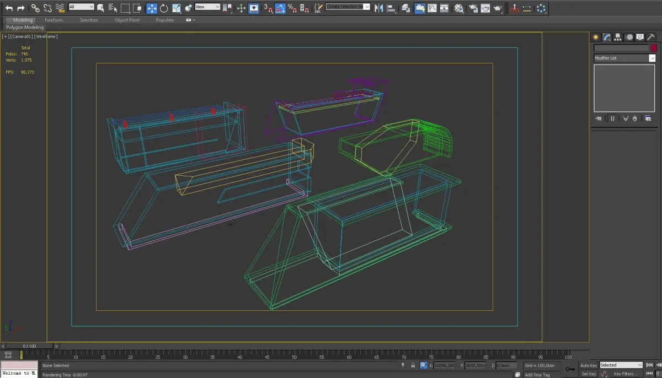Click the Set Key button
Image resolution: width=662 pixels, height=378 pixels.
point(589,374)
